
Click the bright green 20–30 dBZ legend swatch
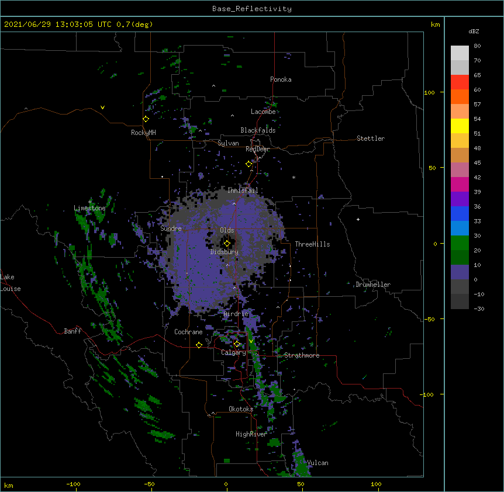[x=460, y=243]
